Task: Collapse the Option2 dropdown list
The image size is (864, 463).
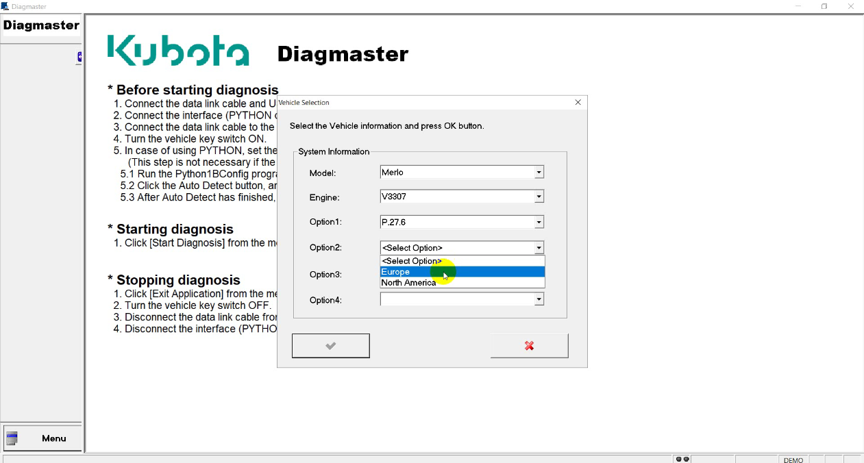Action: (539, 248)
